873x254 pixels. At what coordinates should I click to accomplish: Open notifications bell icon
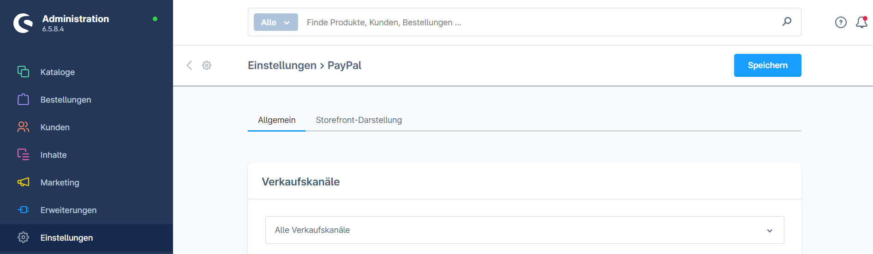point(861,22)
